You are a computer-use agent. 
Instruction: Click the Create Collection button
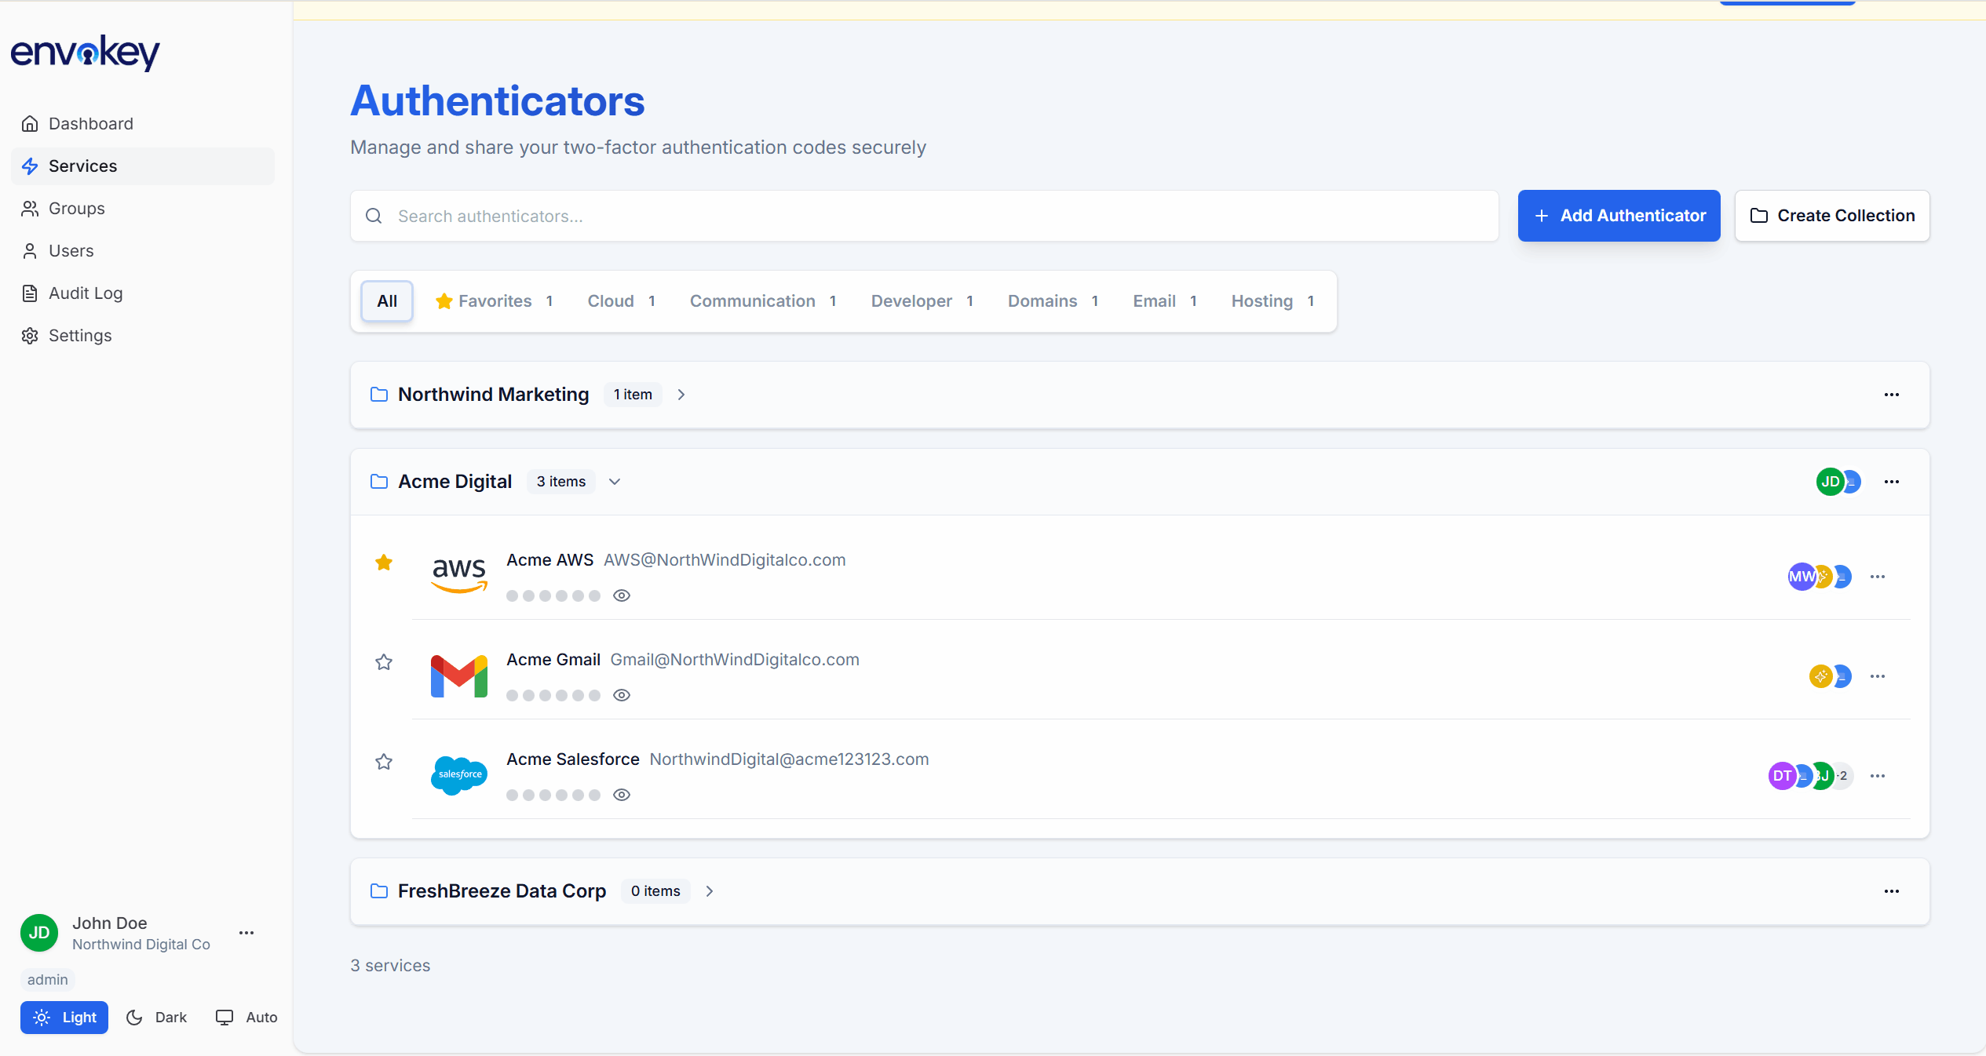point(1832,216)
